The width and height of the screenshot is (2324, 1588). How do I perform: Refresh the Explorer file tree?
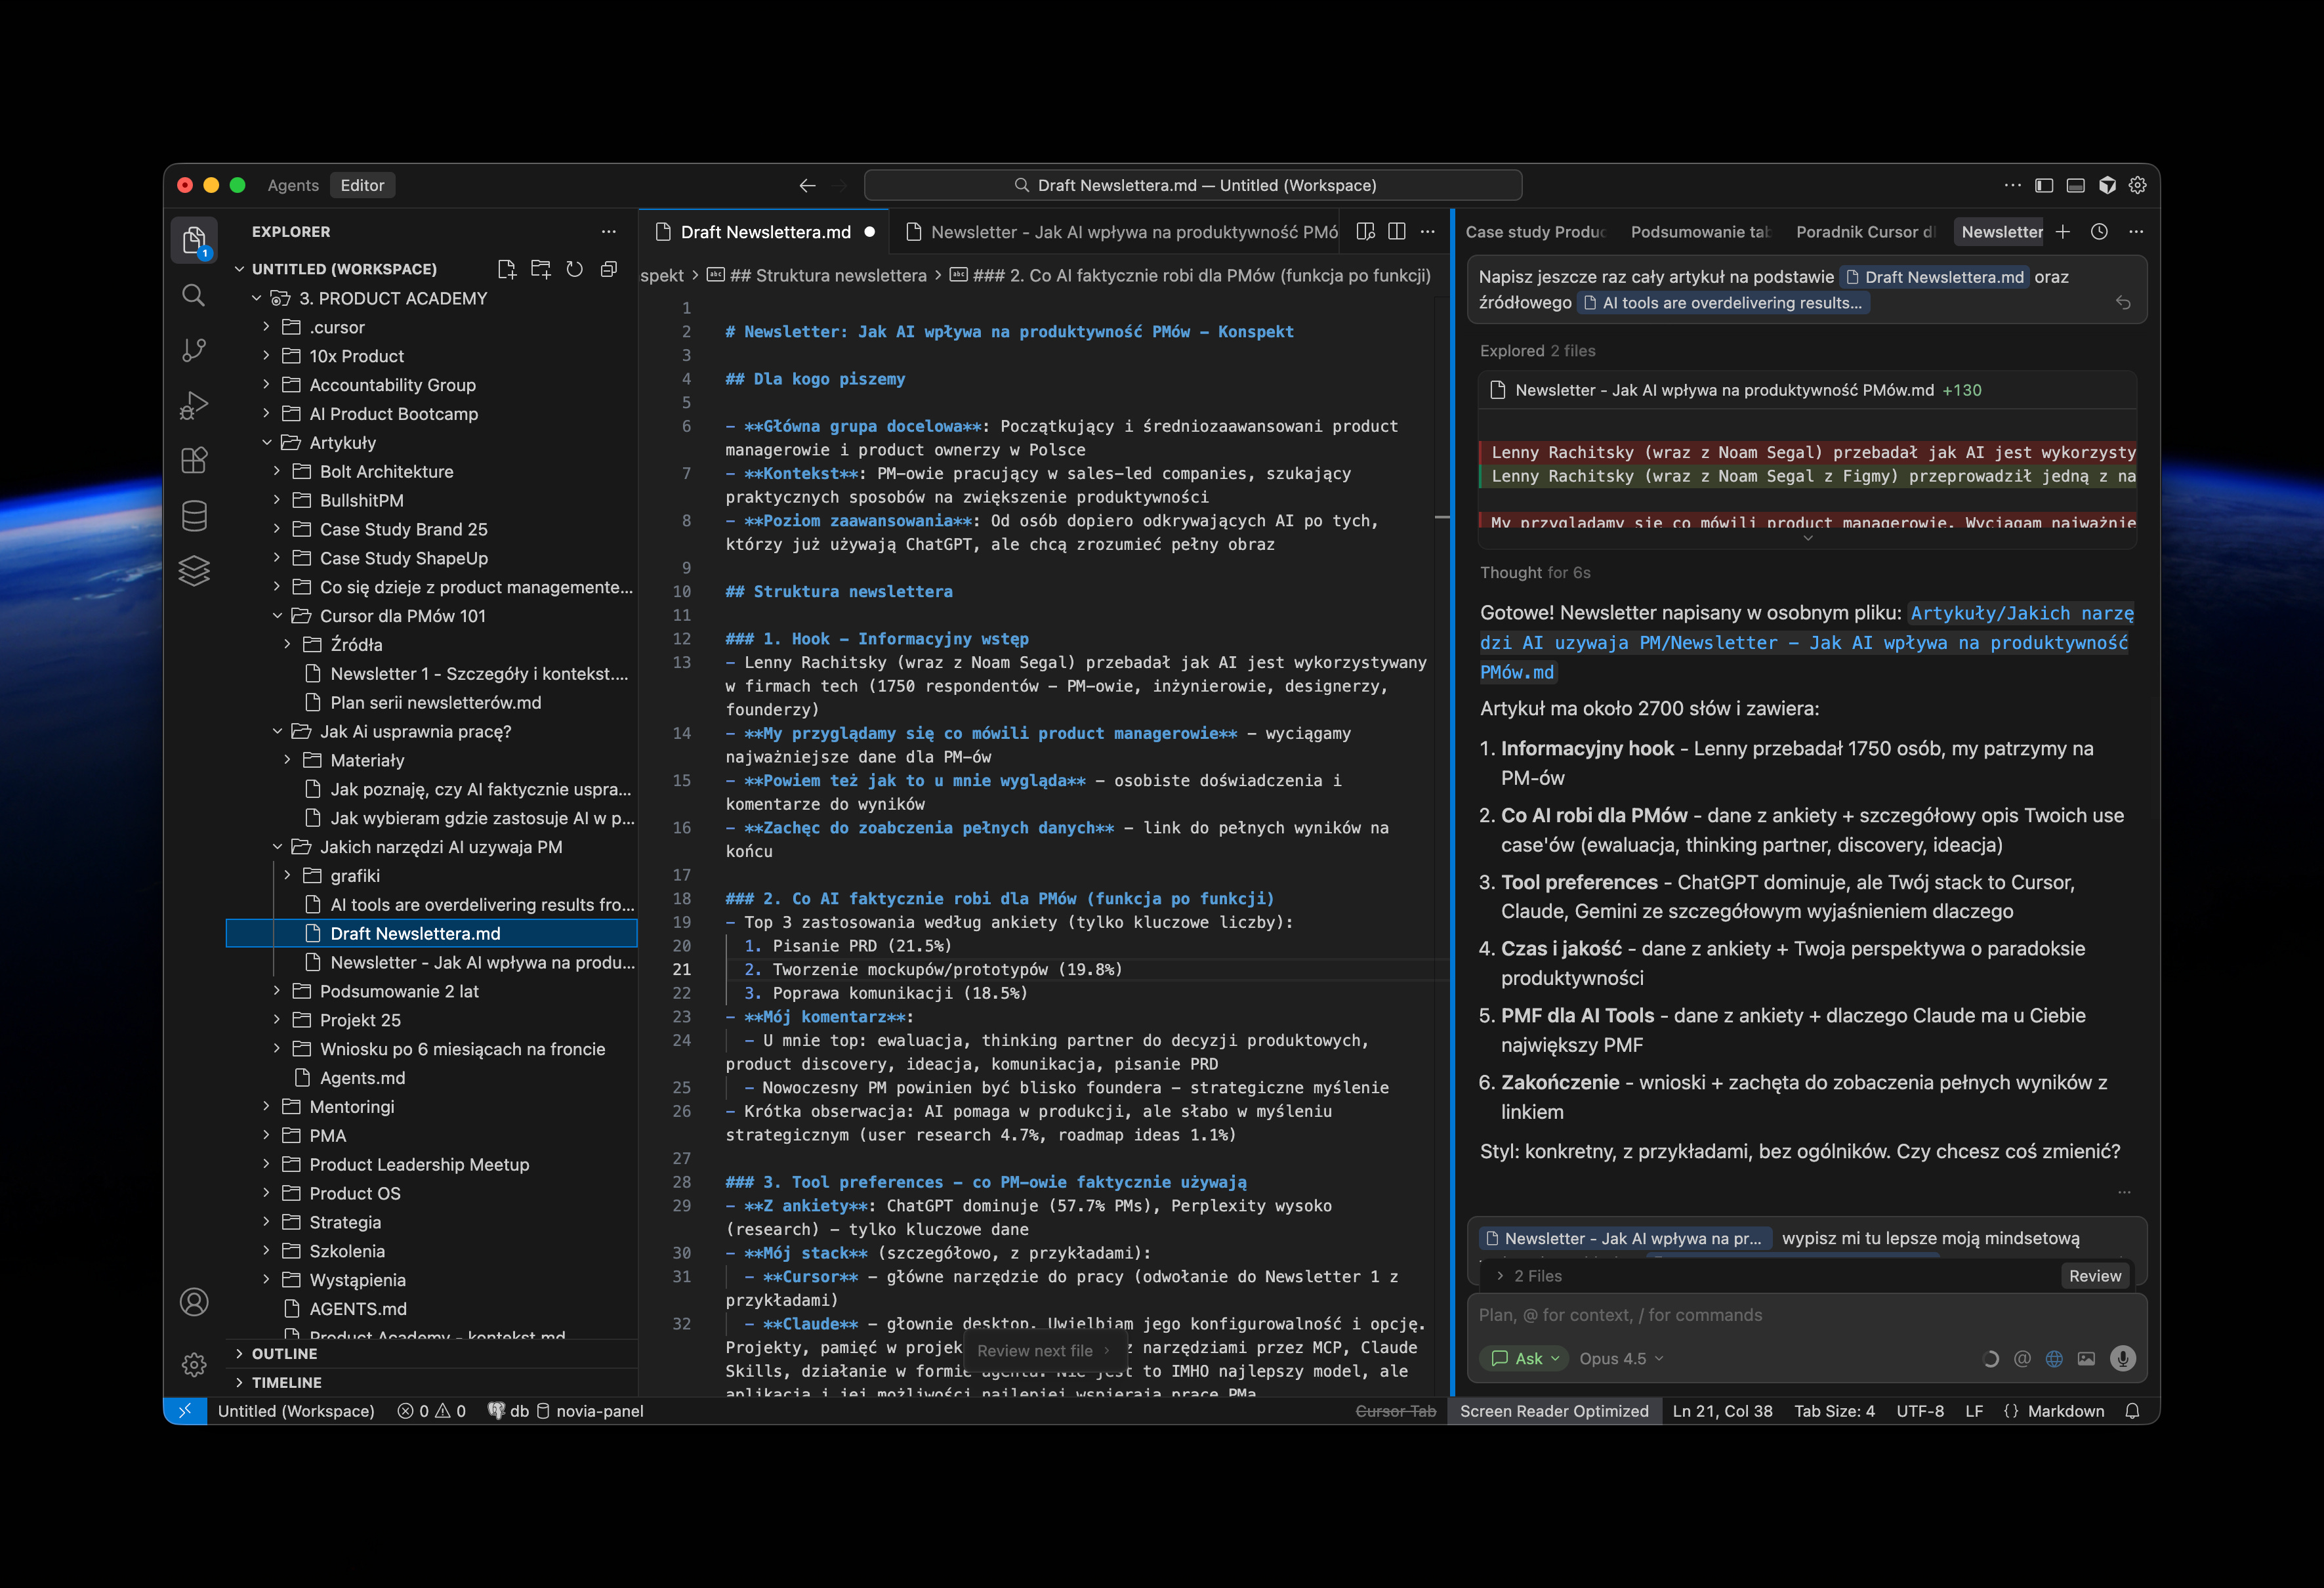click(x=574, y=269)
